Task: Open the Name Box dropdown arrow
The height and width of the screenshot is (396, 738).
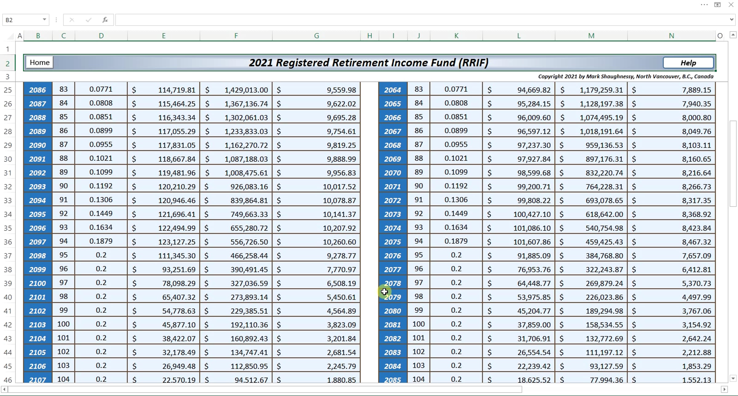Action: tap(44, 20)
